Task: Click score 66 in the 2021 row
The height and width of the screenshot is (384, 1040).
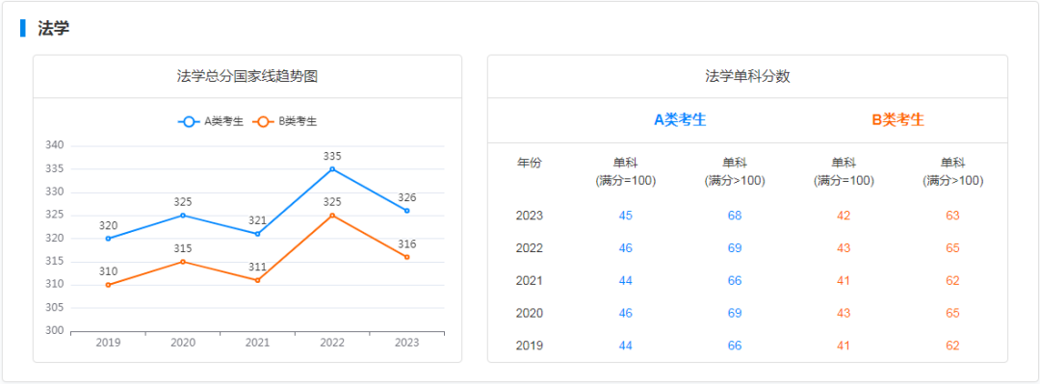Action: [735, 280]
